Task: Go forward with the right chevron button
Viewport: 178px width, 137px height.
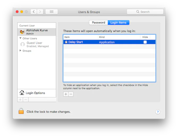Action: point(40,12)
